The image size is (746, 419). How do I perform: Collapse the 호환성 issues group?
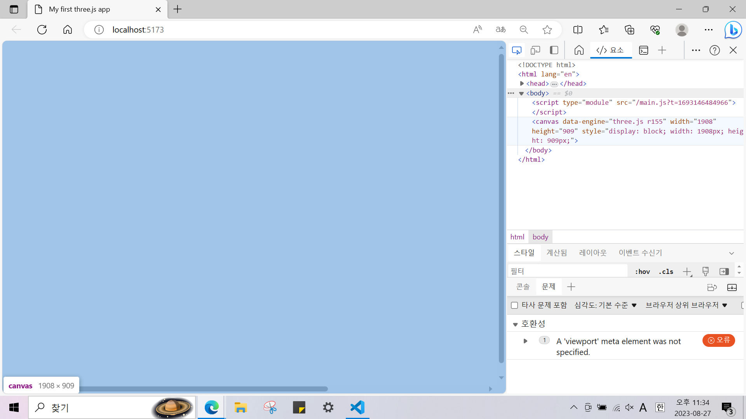[x=515, y=324]
